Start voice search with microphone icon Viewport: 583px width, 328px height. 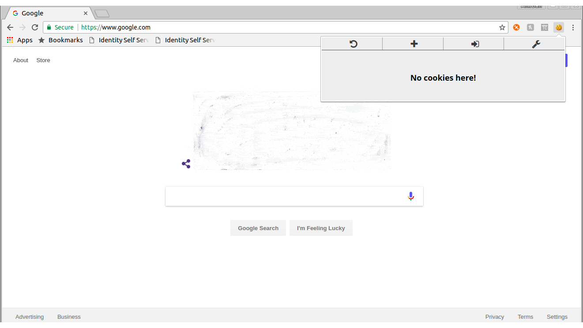click(x=411, y=196)
